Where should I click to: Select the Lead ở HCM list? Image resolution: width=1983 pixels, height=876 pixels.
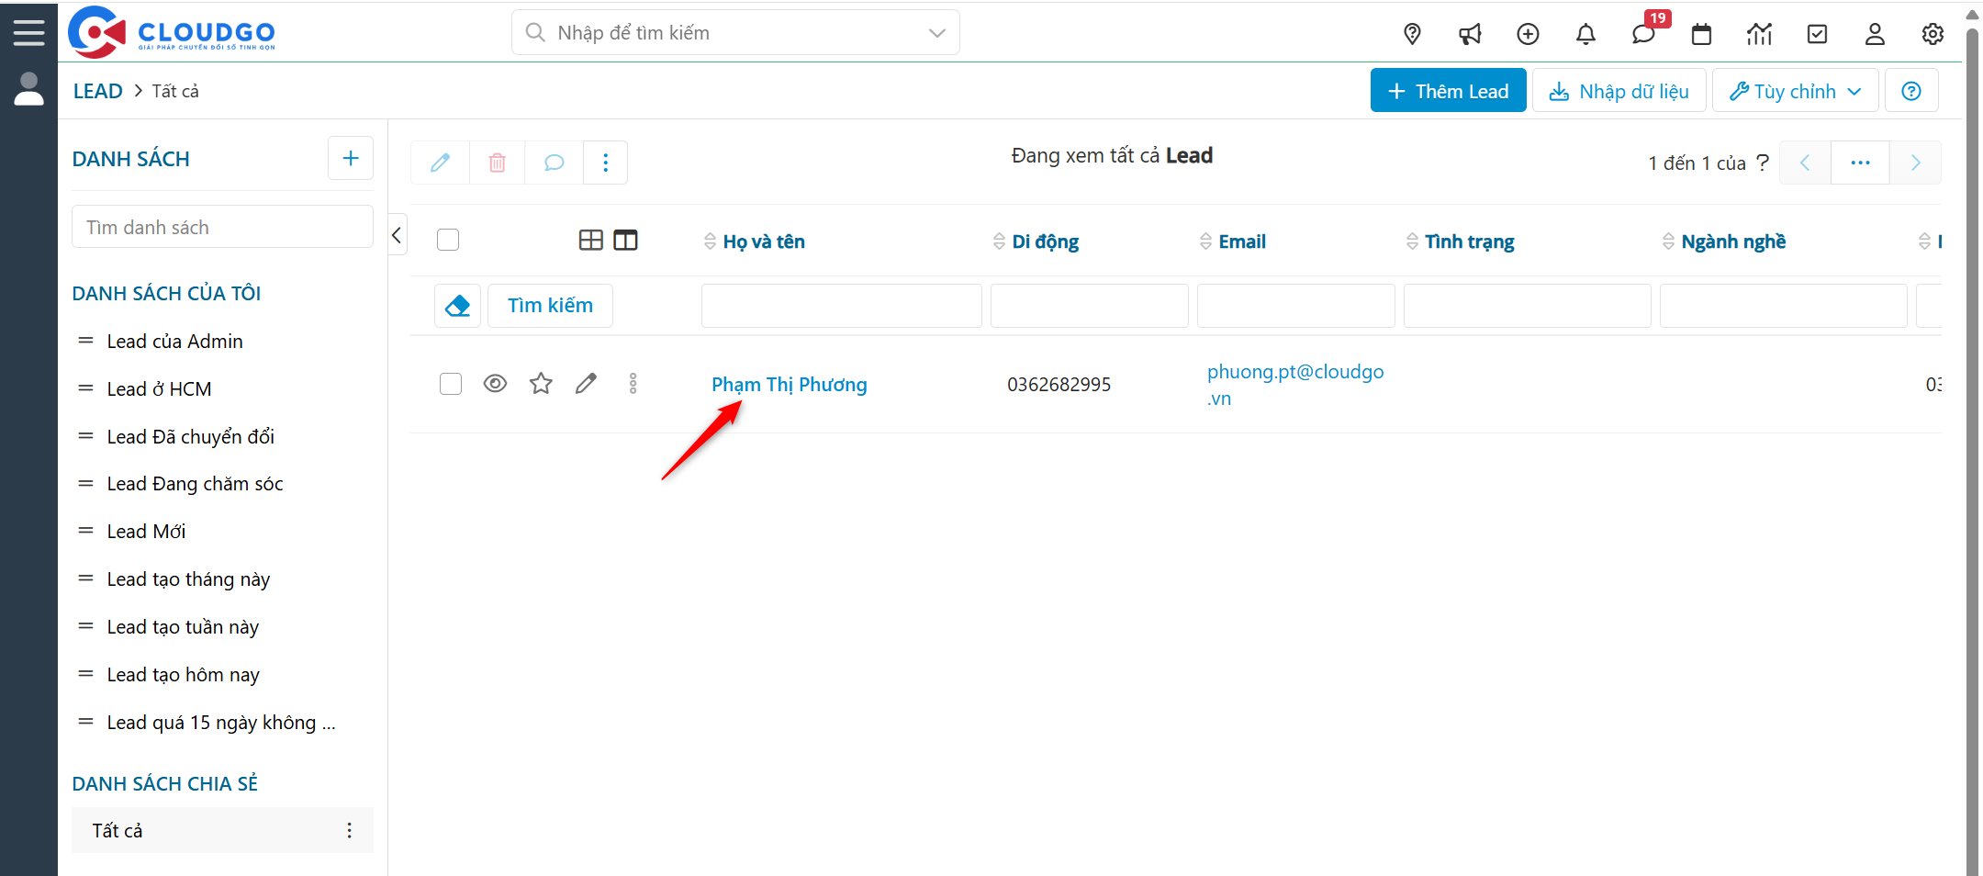159,389
